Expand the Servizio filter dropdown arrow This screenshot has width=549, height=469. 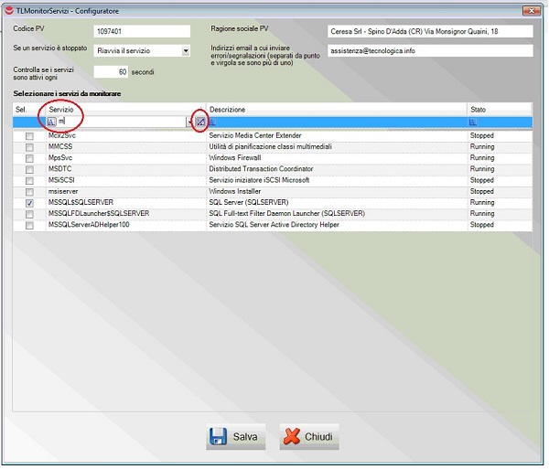click(188, 122)
